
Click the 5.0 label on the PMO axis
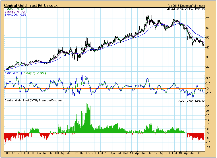pyautogui.click(x=208, y=78)
